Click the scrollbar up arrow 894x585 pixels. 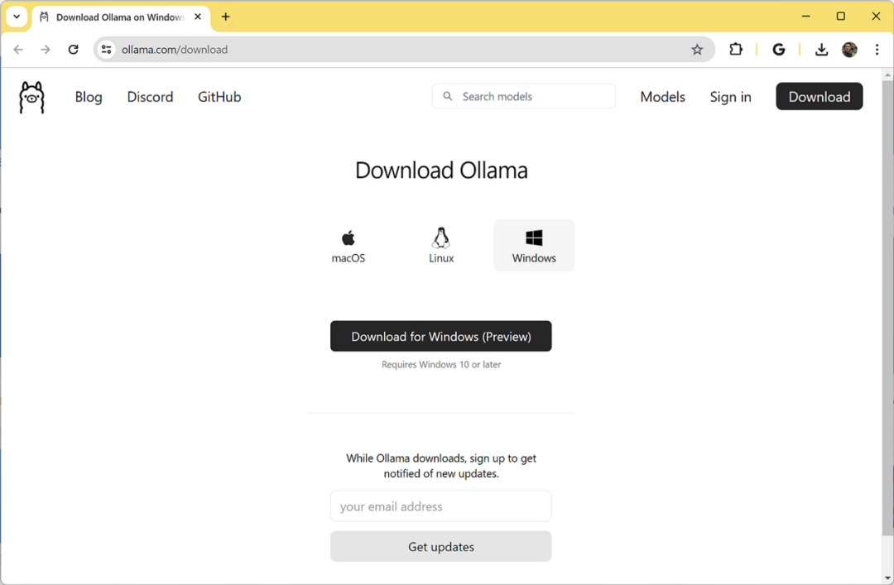887,74
